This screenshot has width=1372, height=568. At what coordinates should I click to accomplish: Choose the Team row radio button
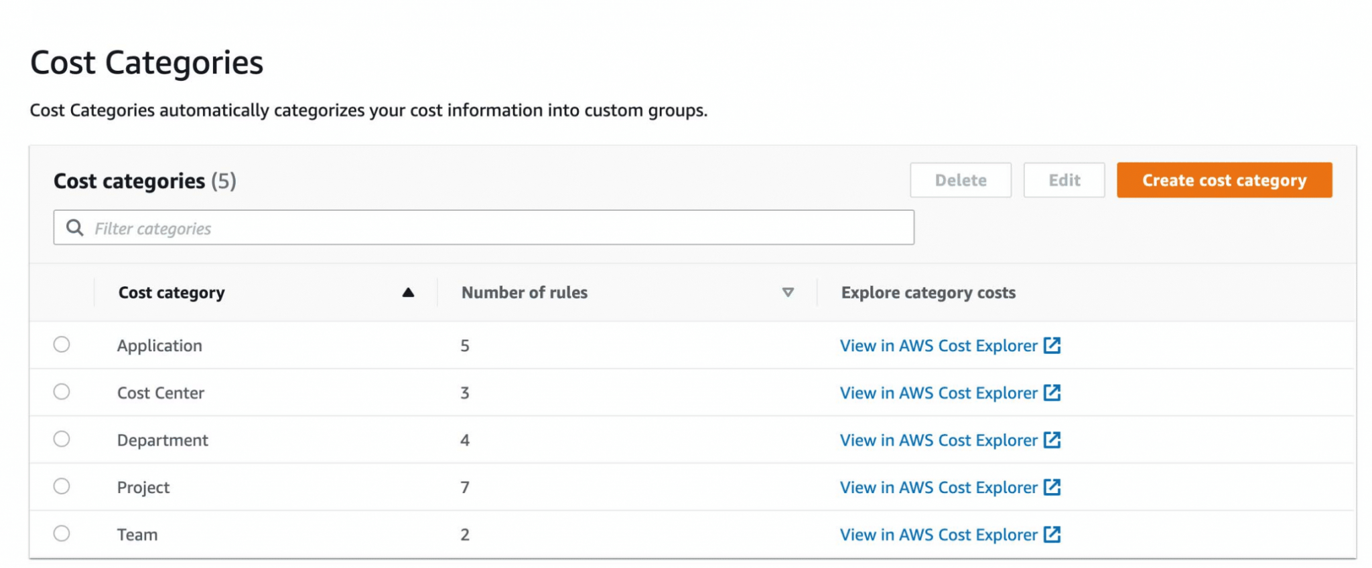pyautogui.click(x=62, y=534)
